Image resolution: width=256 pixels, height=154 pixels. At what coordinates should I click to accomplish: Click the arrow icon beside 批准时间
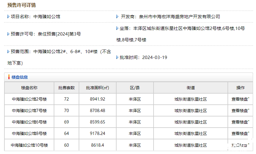click(117, 57)
